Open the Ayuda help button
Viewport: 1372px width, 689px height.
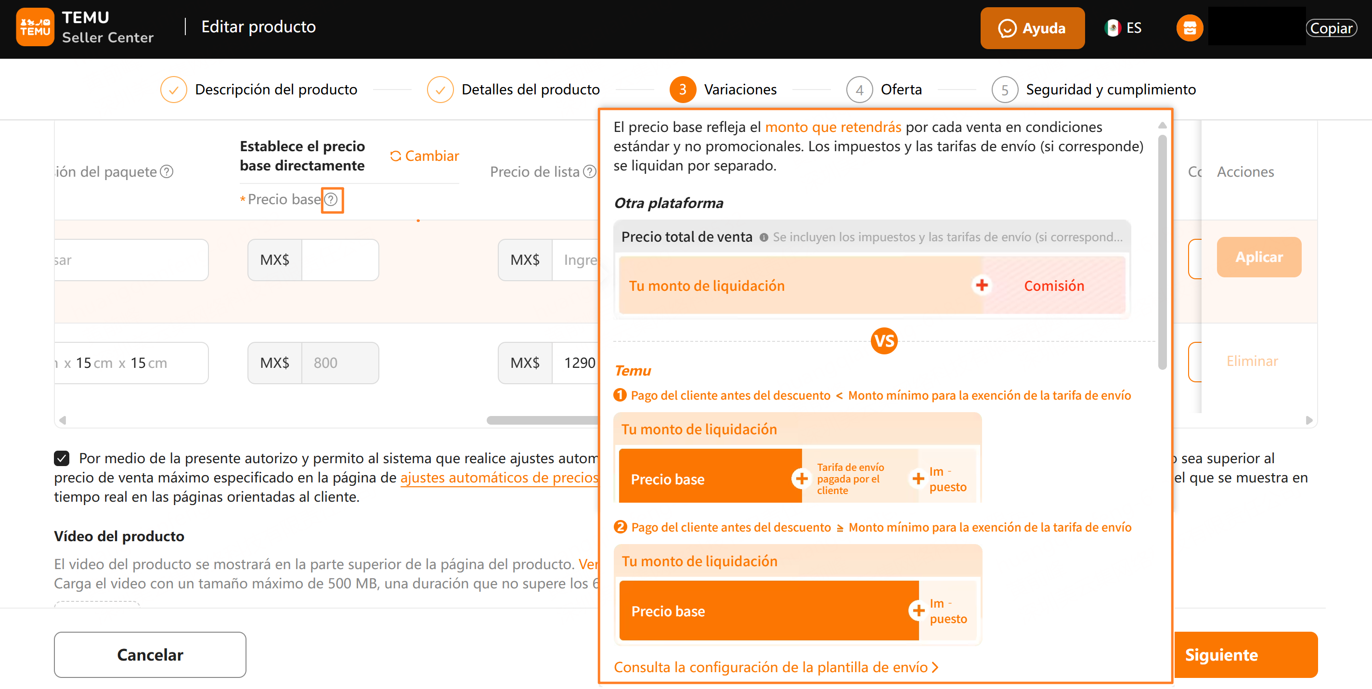(1032, 28)
